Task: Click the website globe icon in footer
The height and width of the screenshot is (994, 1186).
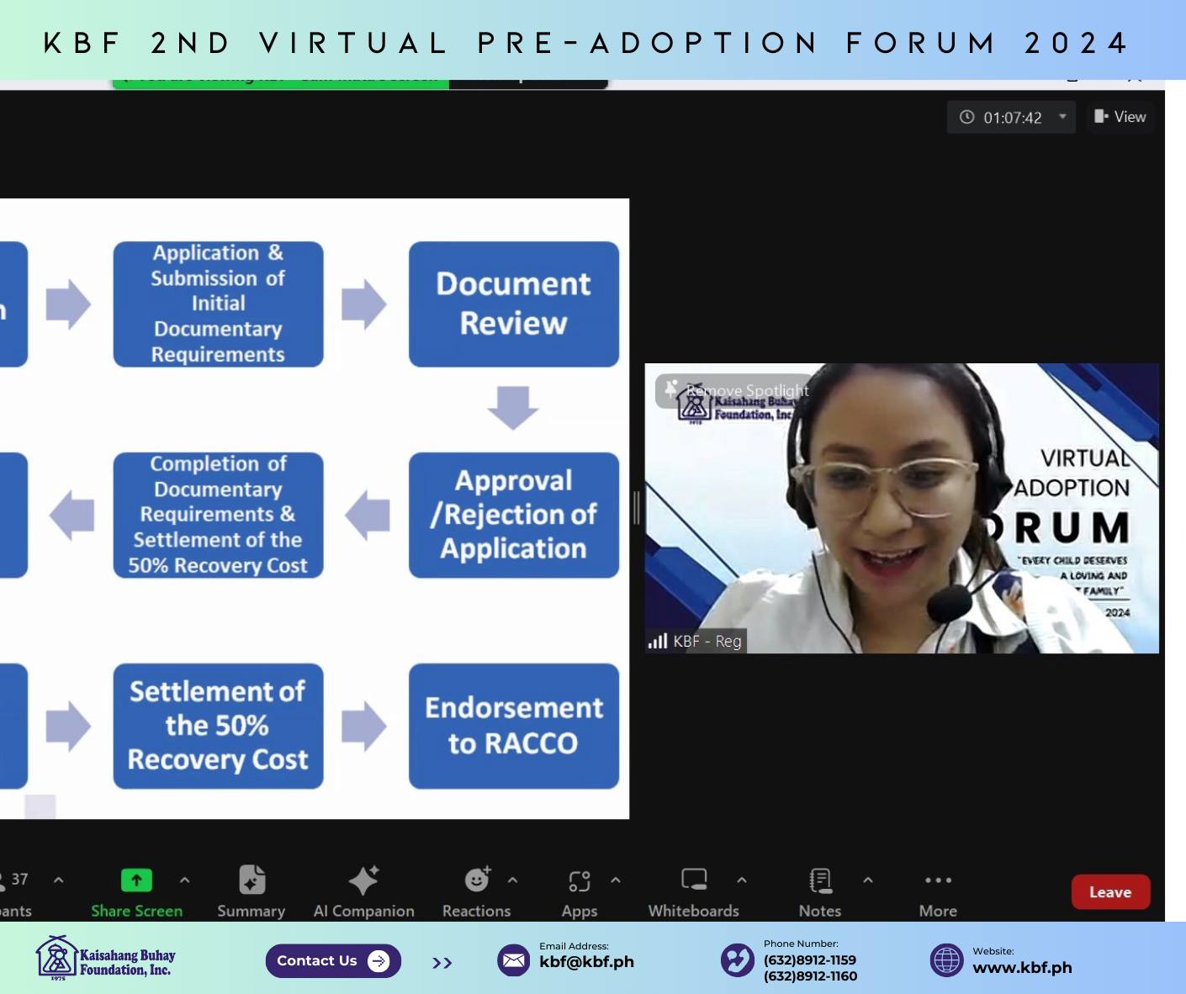Action: point(946,960)
